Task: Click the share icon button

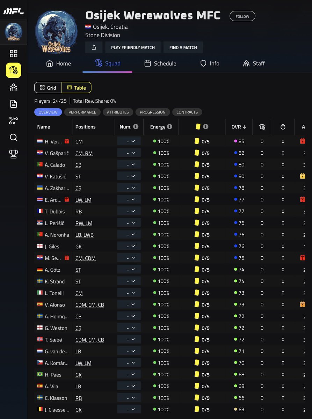Action: pos(94,47)
